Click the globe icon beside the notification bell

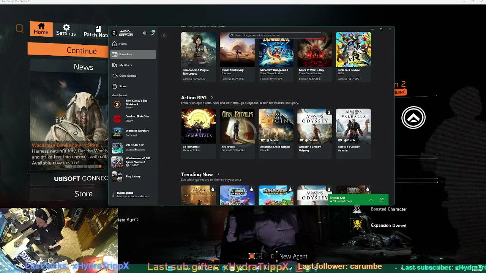tap(145, 33)
